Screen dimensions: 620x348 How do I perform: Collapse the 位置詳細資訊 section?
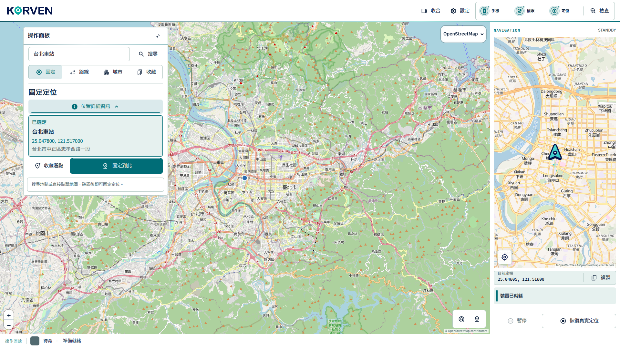(96, 107)
